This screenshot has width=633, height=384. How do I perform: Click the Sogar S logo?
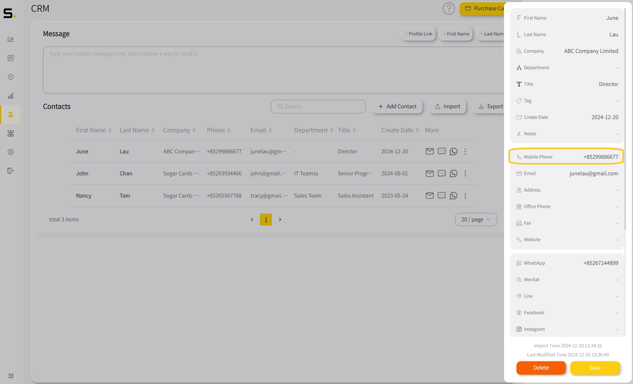point(9,13)
